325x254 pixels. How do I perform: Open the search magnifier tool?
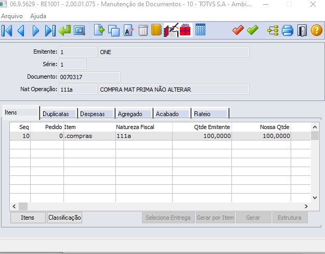[x=80, y=31]
